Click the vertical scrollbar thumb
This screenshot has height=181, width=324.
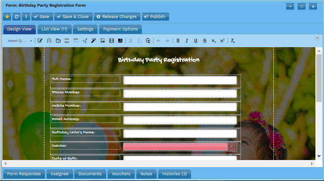(319, 78)
